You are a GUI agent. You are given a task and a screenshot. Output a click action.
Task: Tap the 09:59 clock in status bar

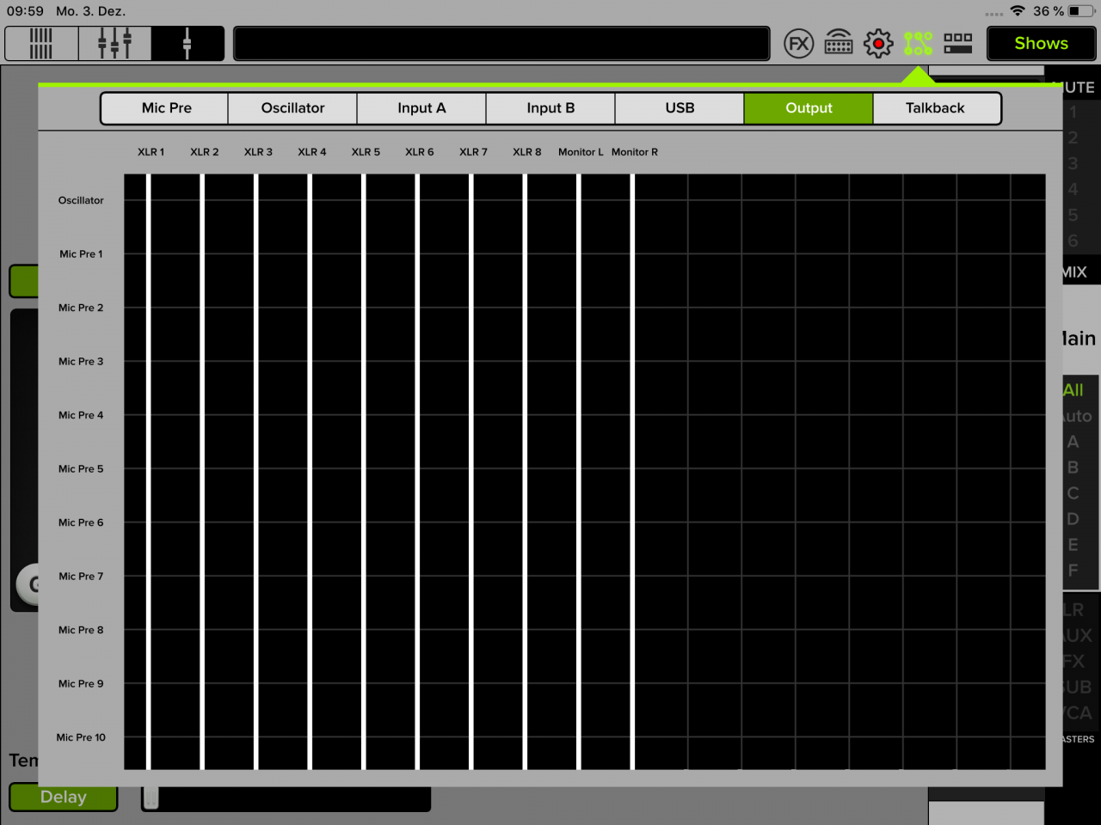point(25,11)
